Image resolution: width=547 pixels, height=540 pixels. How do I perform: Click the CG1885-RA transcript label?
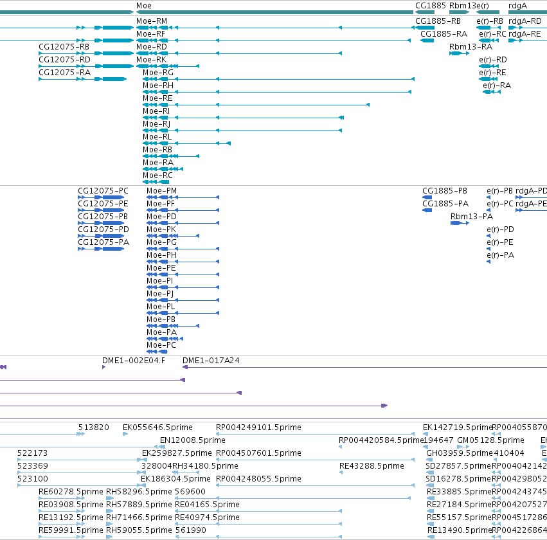pos(444,34)
